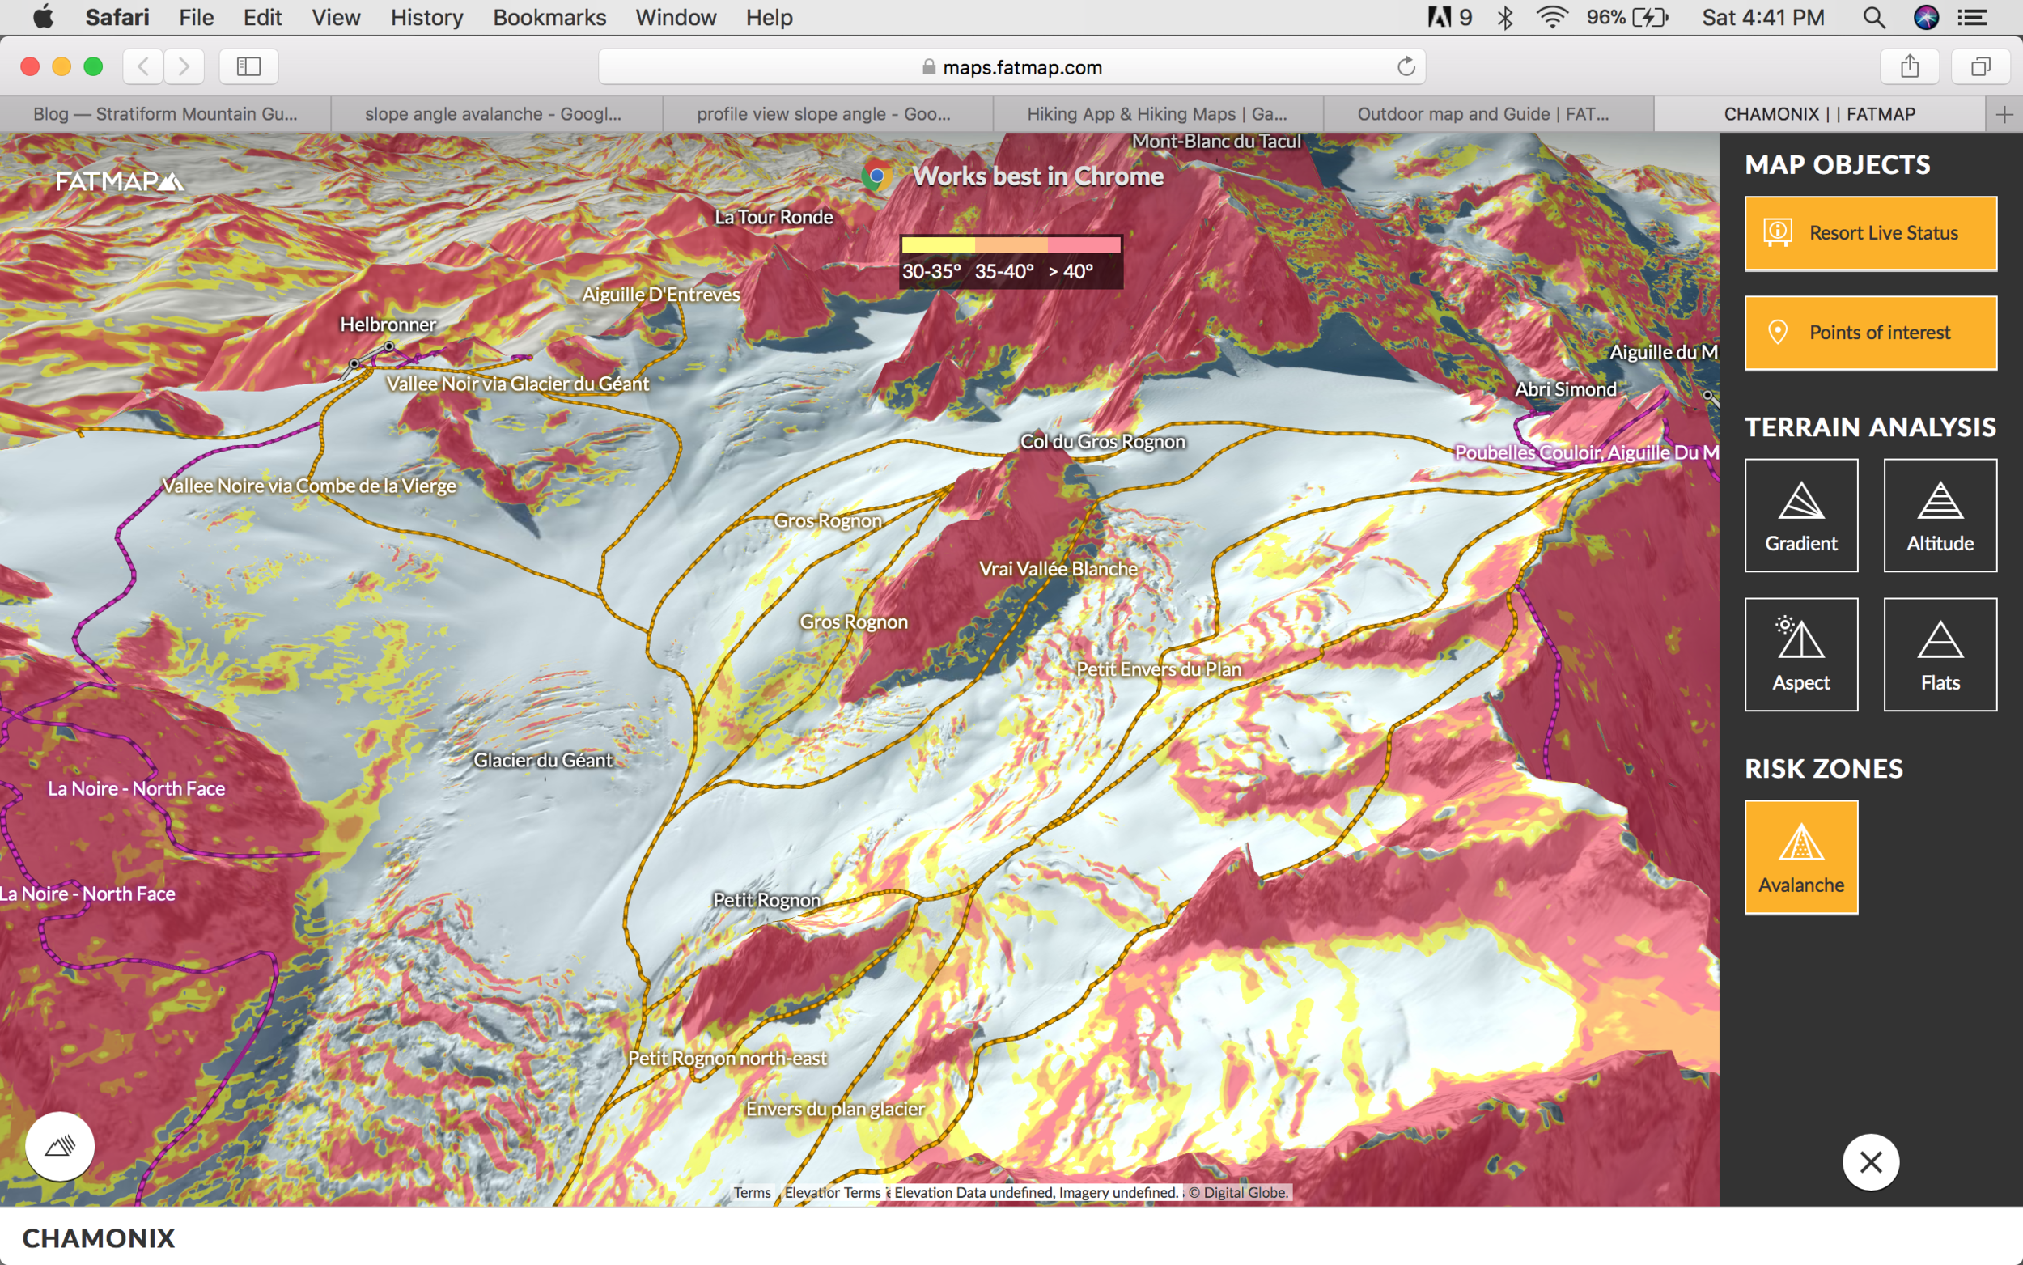The width and height of the screenshot is (2023, 1265).
Task: Switch to profile view slope angle tab
Action: pos(827,114)
